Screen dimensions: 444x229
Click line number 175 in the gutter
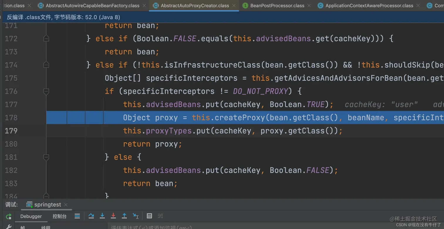pos(11,78)
